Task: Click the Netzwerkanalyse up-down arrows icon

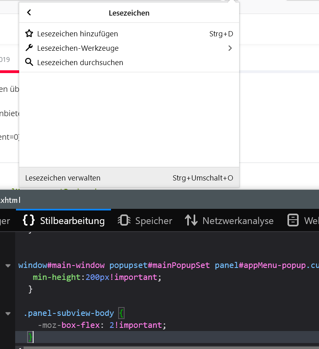Action: tap(191, 220)
